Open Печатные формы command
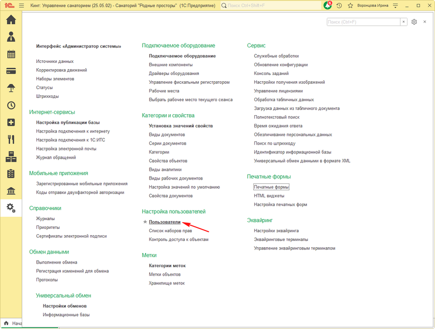The width and height of the screenshot is (435, 329). click(271, 187)
